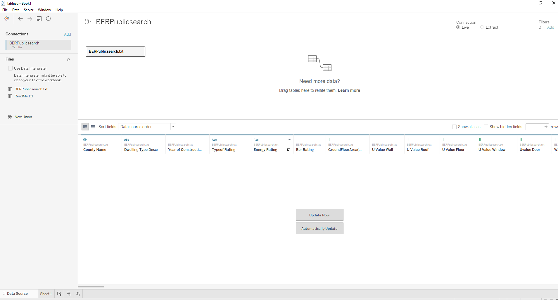Image resolution: width=558 pixels, height=300 pixels.
Task: Click Abc type icon of Typeof Rating
Action: 214,139
